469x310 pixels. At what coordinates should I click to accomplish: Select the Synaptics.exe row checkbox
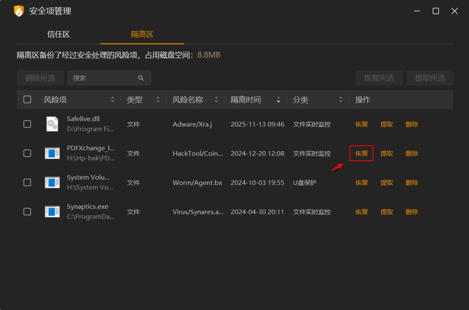[x=27, y=212]
